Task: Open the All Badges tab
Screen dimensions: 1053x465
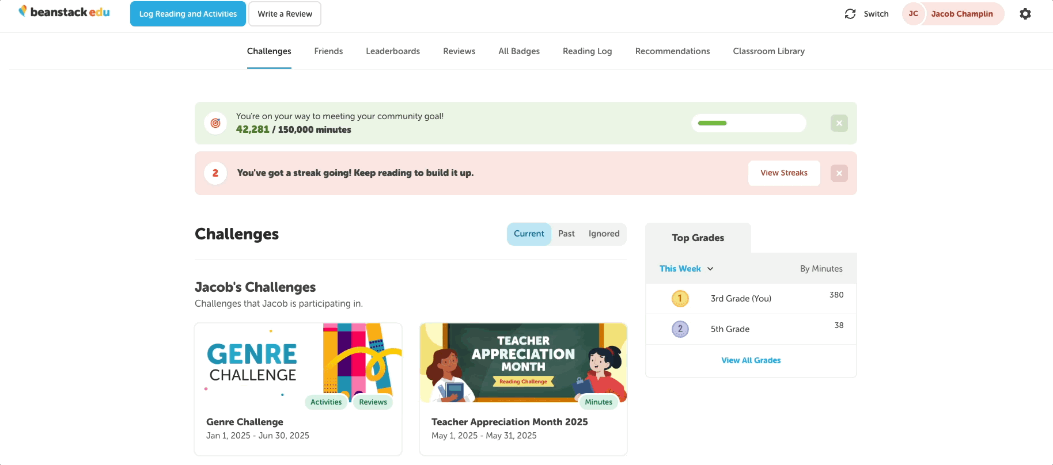Action: (519, 51)
